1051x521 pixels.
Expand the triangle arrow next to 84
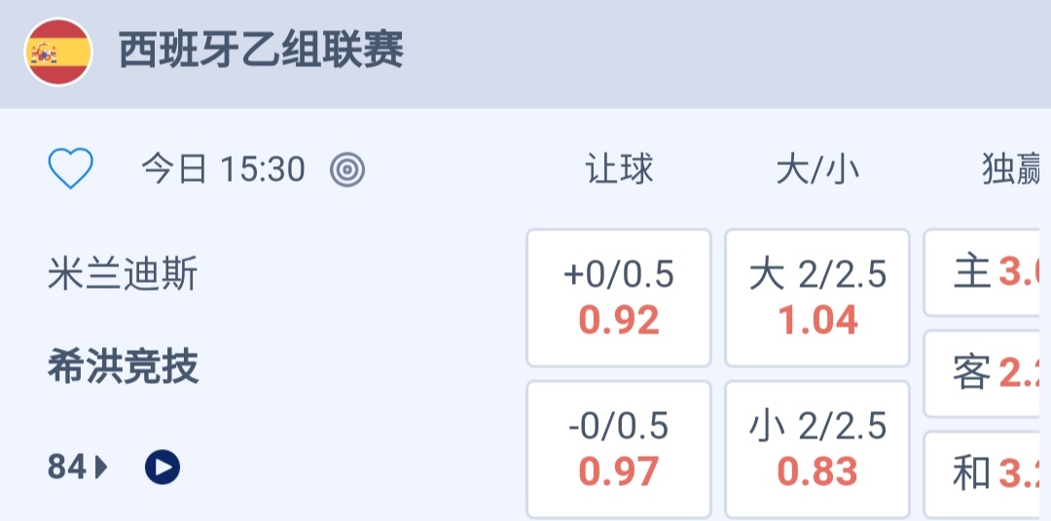(x=101, y=469)
